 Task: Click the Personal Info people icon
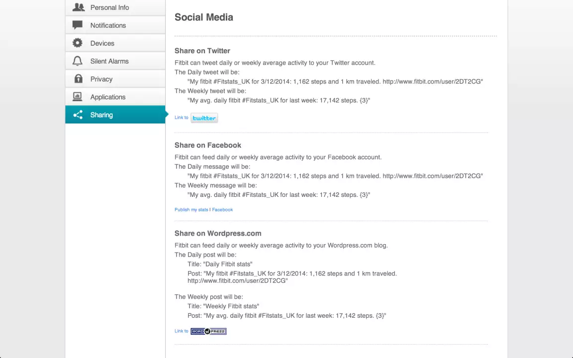point(78,7)
